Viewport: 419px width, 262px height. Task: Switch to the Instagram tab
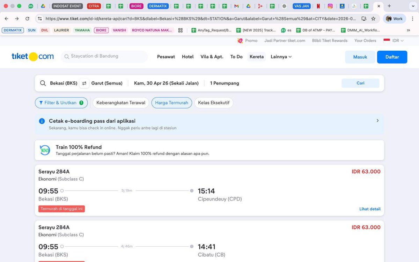[330, 6]
